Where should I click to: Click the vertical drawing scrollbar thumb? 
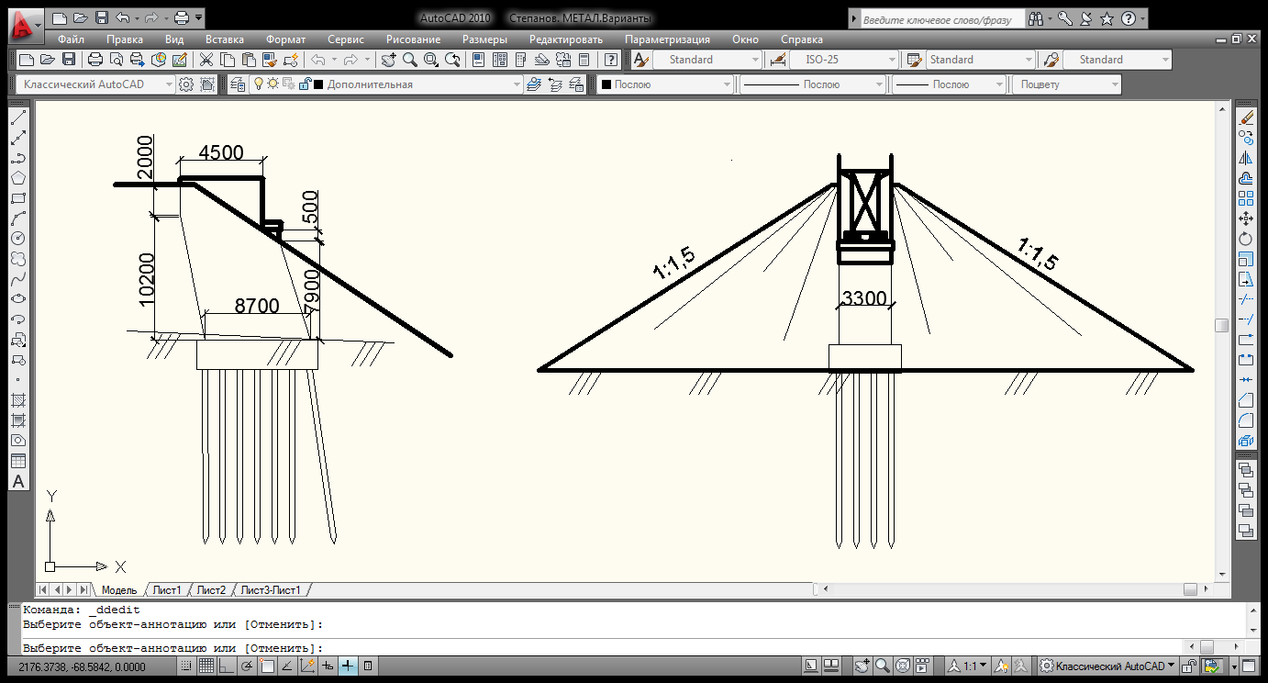[x=1221, y=325]
